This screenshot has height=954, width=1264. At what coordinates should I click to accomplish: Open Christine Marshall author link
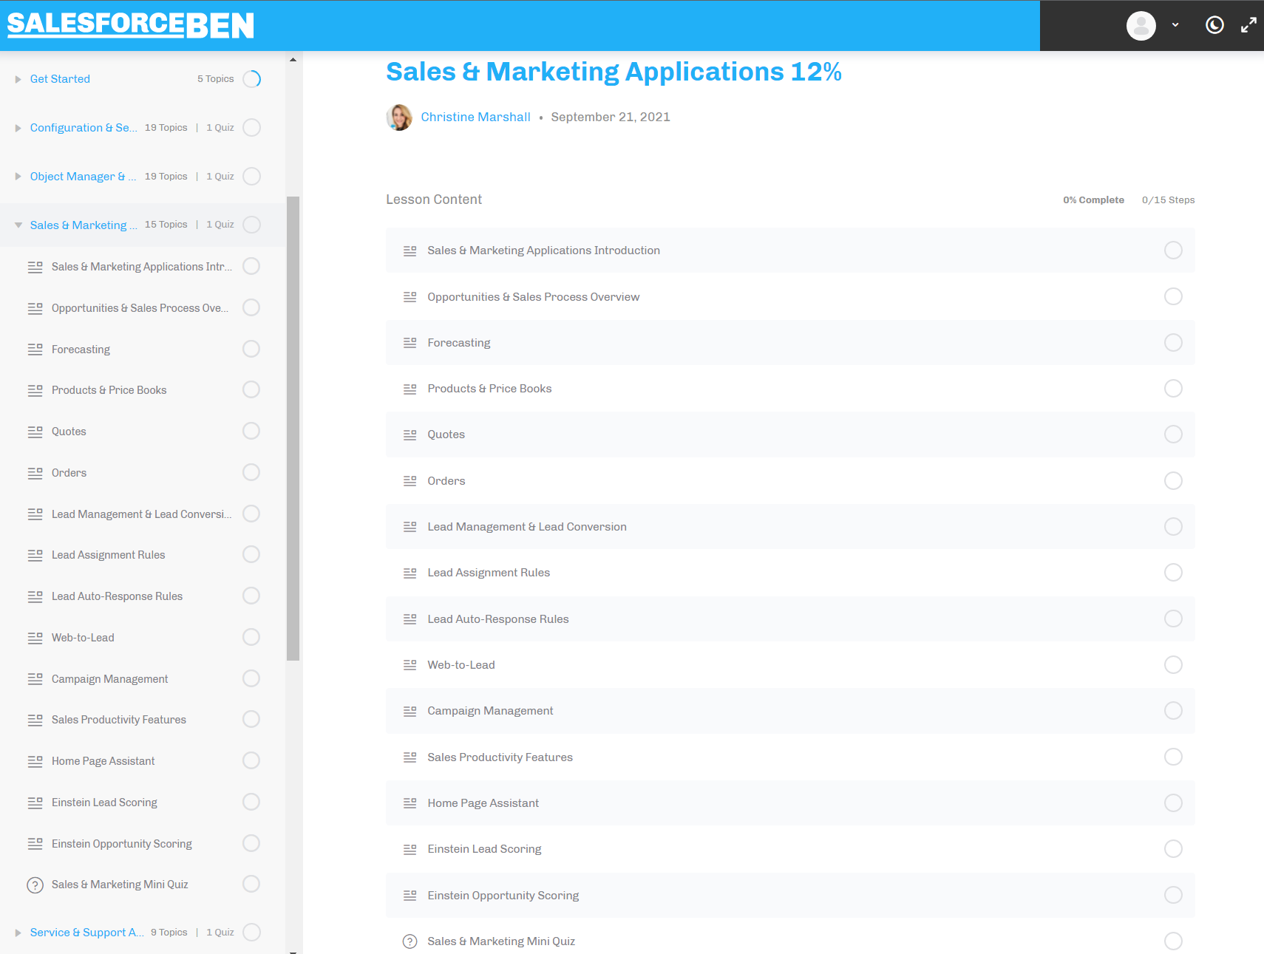[x=475, y=117]
